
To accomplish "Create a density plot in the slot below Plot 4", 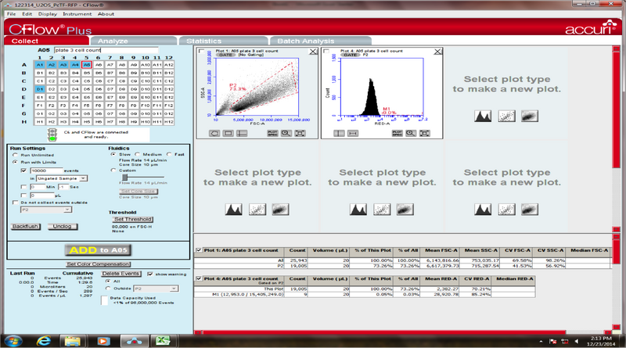I will (x=405, y=210).
